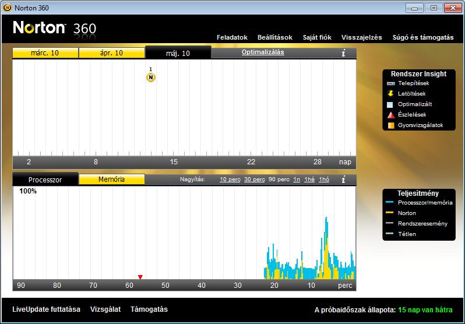Click the gray Rendszeresemény legend swatch
This screenshot has width=465, height=324.
pos(389,223)
